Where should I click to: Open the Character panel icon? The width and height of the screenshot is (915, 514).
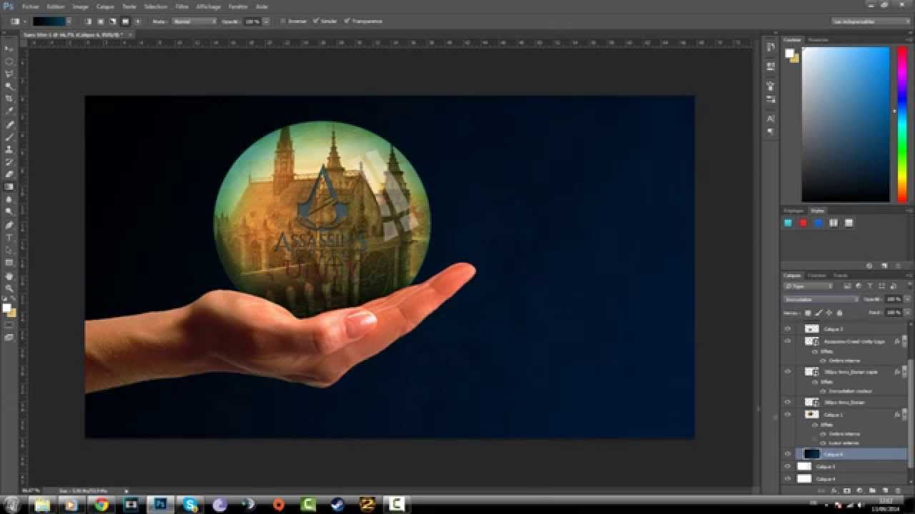coord(771,119)
